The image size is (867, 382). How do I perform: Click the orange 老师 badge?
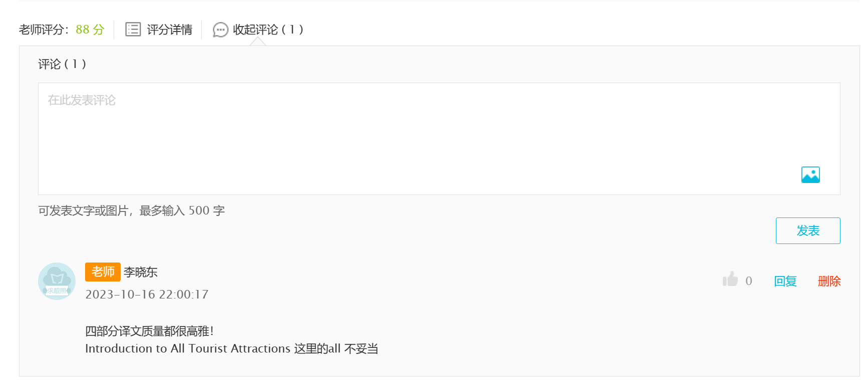click(x=103, y=271)
